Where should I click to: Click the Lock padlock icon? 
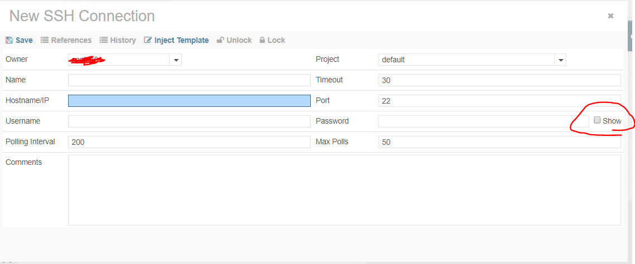[x=262, y=40]
